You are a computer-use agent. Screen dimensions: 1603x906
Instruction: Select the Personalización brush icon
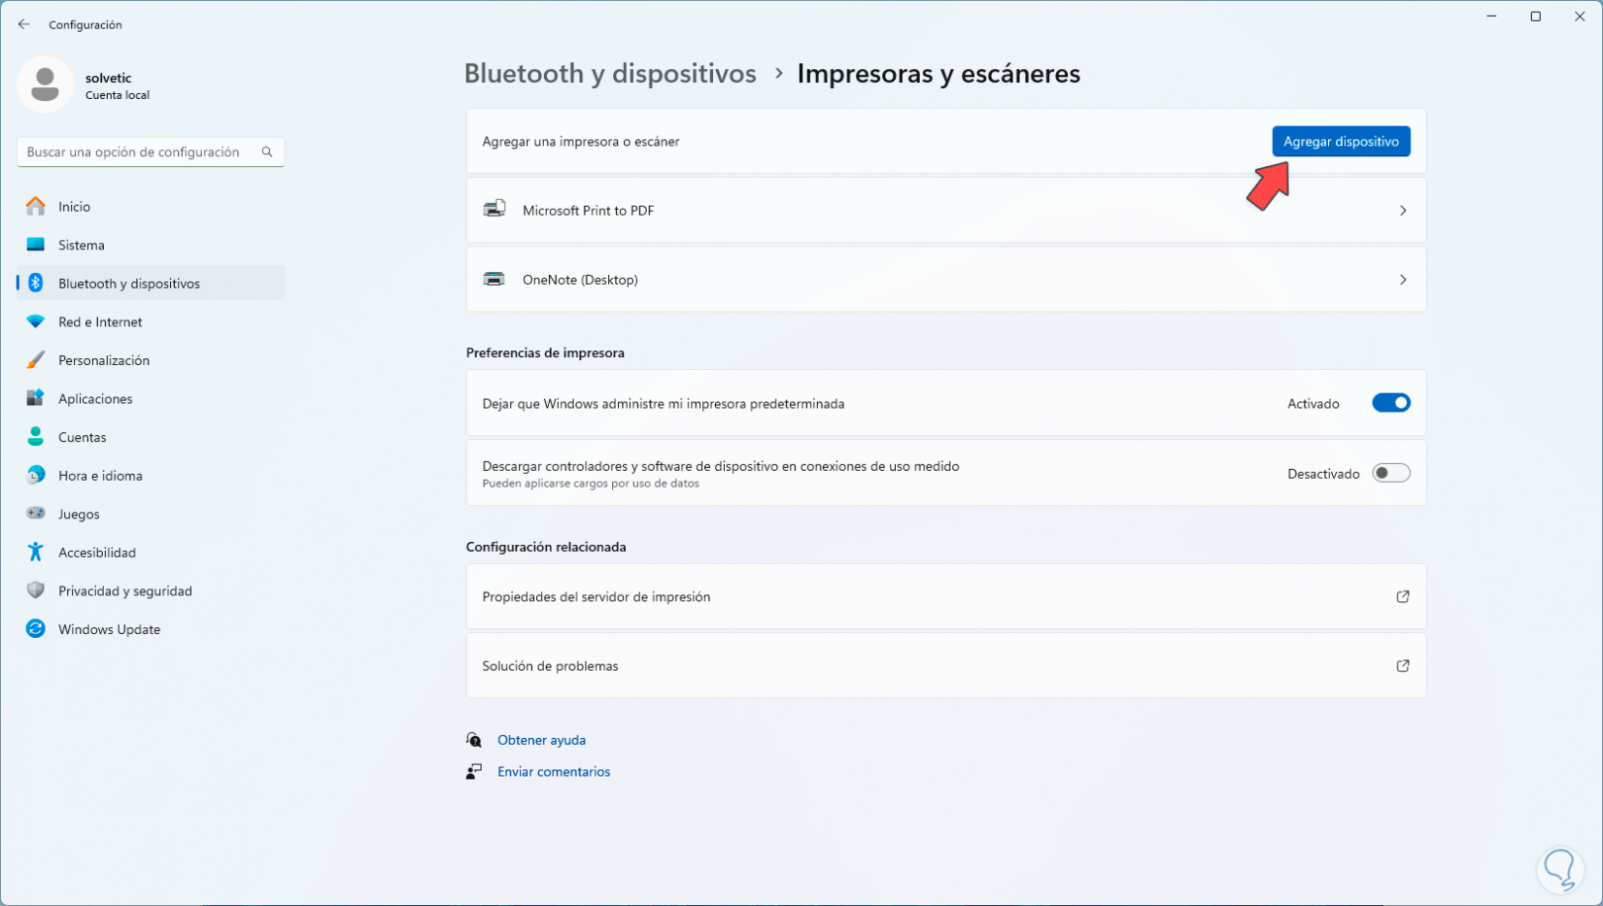[x=36, y=359]
